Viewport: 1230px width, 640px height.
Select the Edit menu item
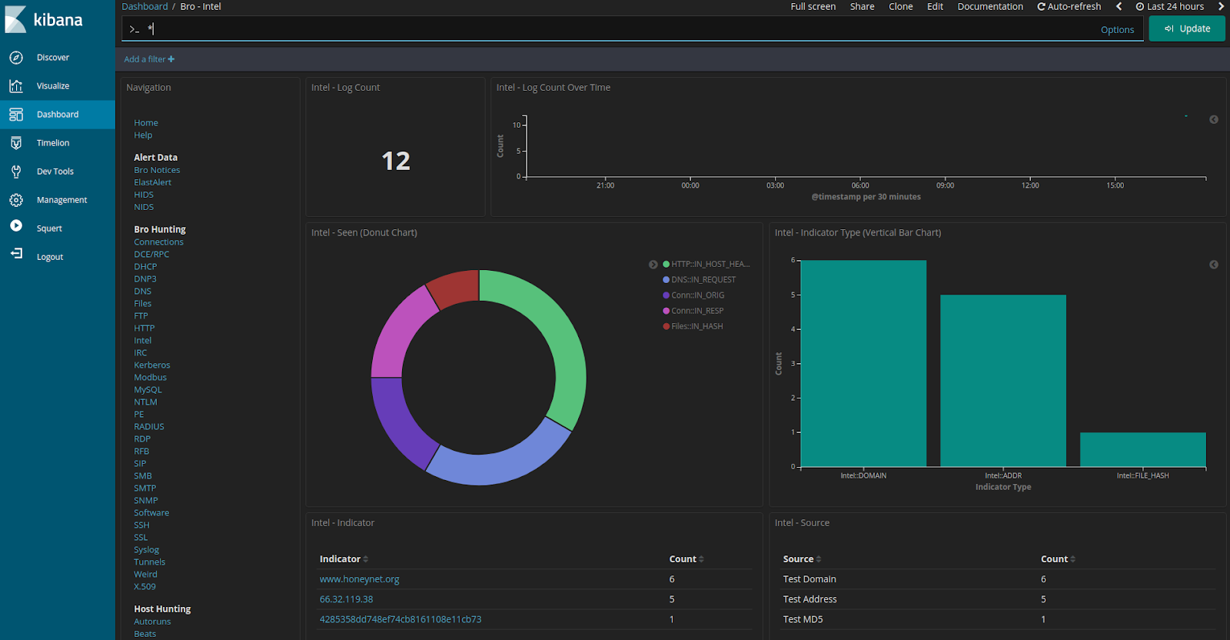point(935,6)
